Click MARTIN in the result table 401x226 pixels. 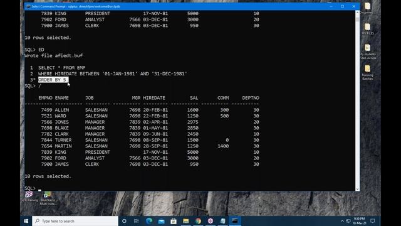(x=63, y=146)
